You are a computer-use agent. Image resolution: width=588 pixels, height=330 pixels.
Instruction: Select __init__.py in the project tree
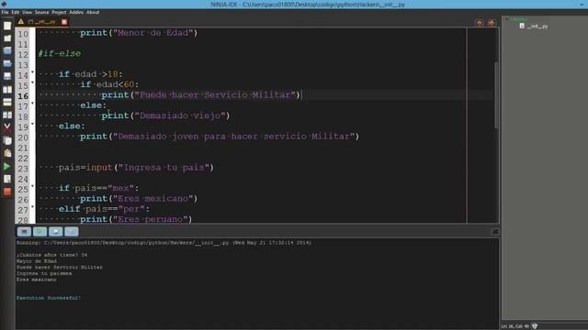click(x=537, y=27)
